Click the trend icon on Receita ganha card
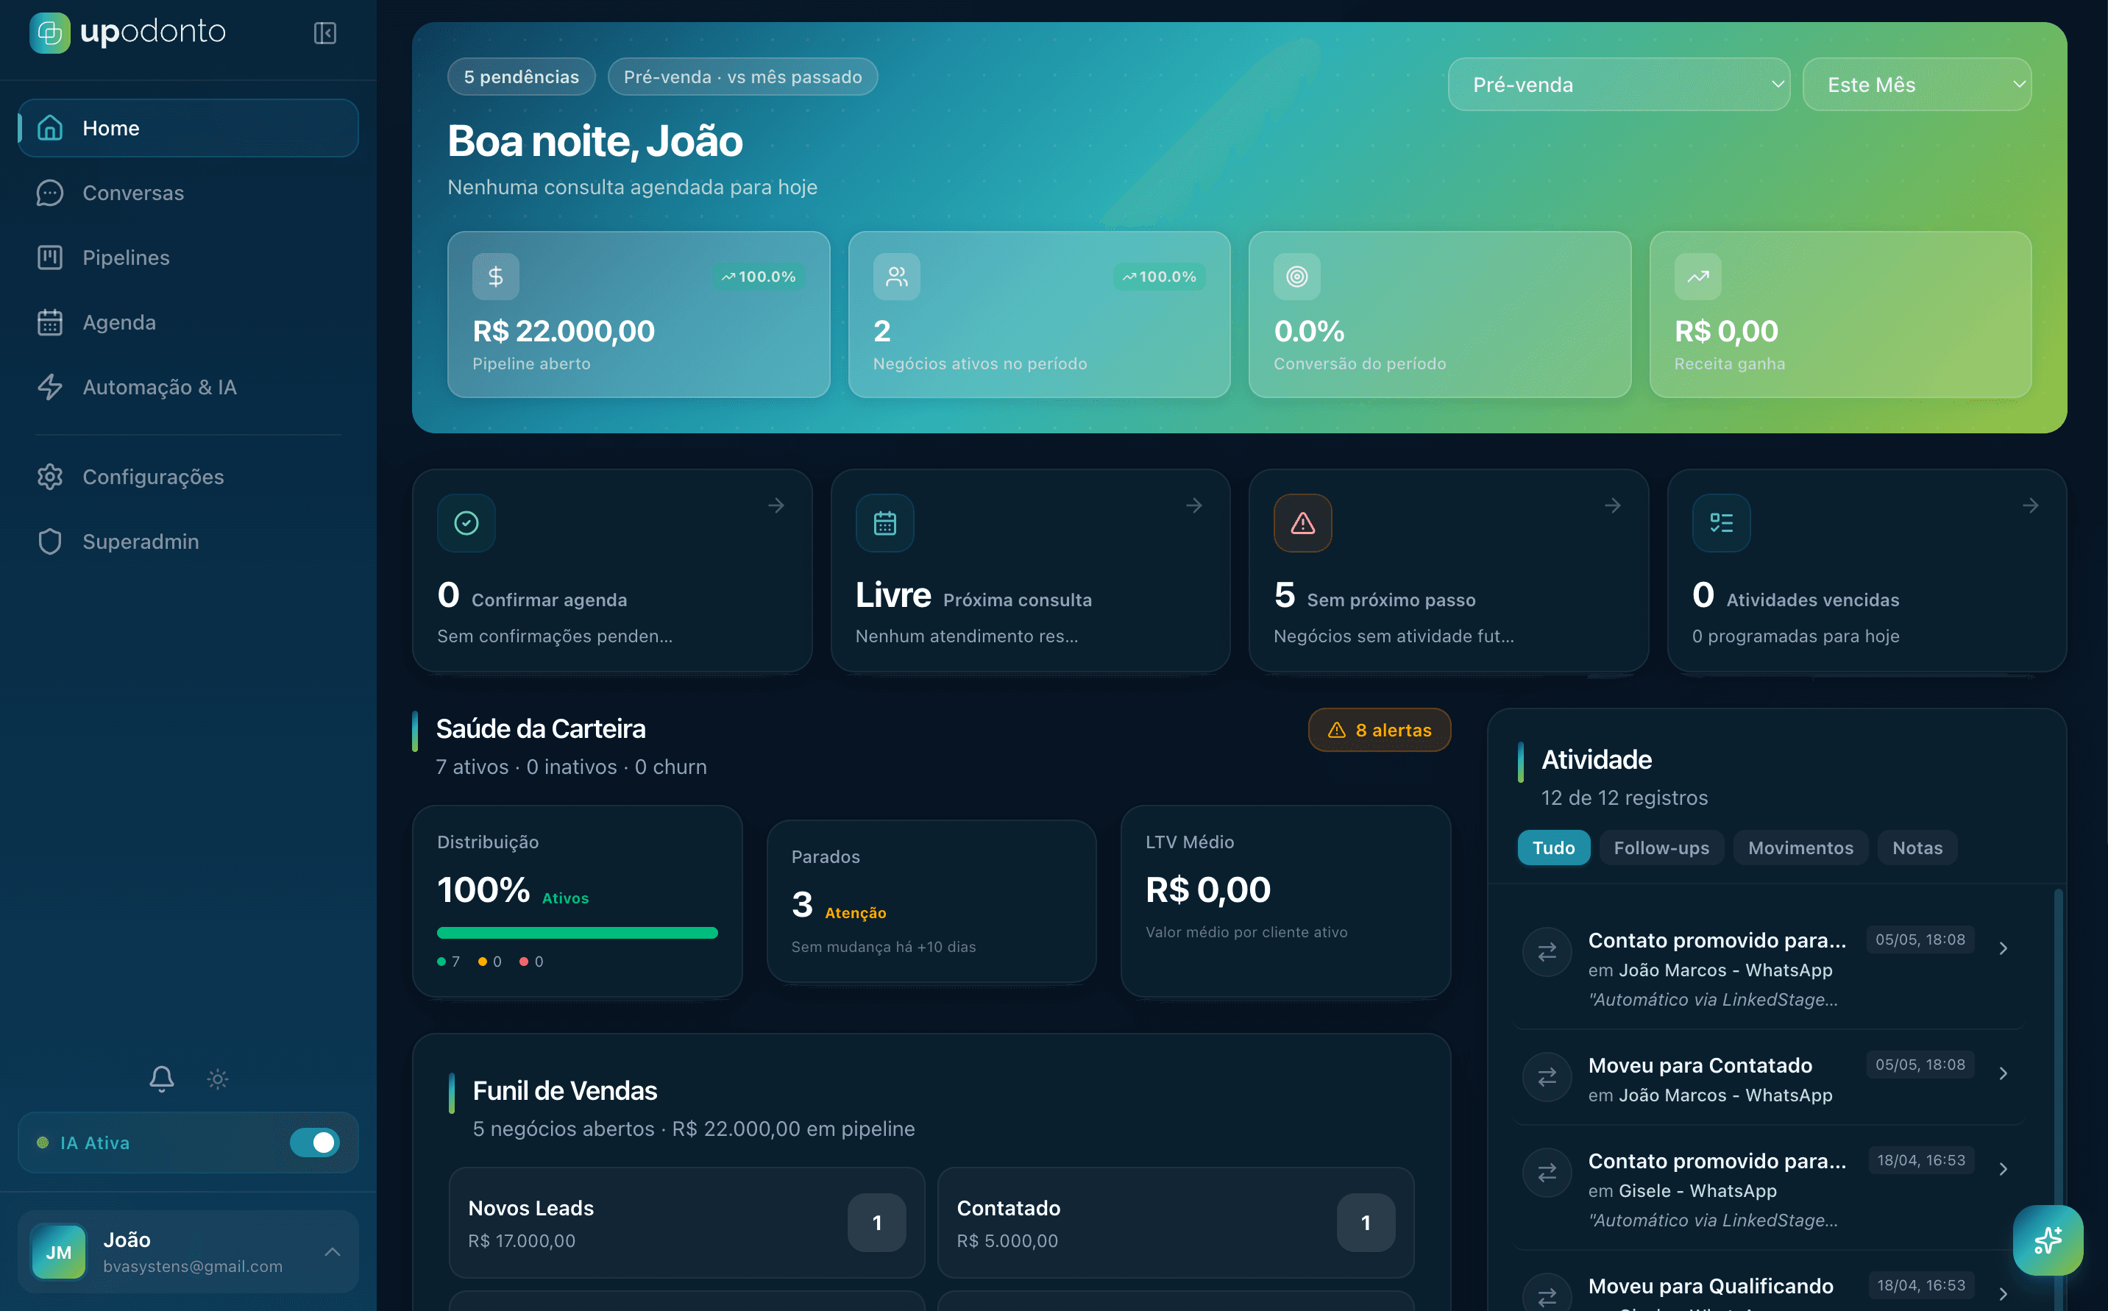The width and height of the screenshot is (2108, 1311). [1698, 277]
